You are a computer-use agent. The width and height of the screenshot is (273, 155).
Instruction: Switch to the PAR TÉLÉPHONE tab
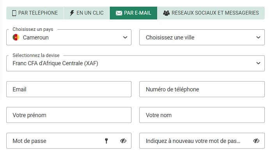(x=35, y=13)
